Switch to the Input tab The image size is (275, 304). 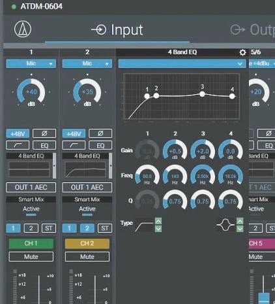click(x=117, y=30)
